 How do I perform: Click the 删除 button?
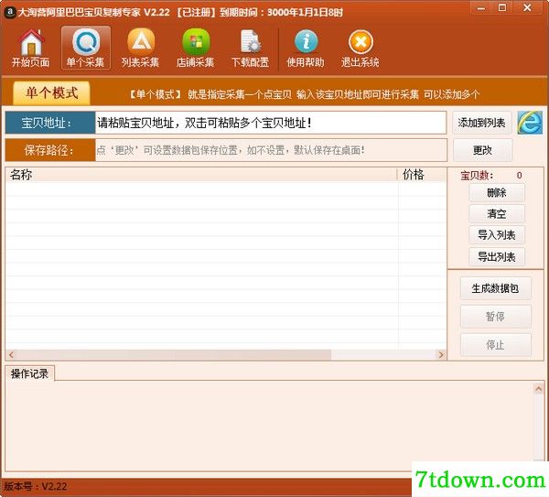tap(497, 192)
